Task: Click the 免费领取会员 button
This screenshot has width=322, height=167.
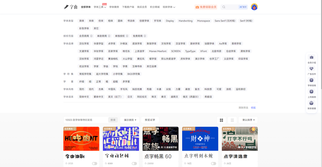Action: coord(206,7)
